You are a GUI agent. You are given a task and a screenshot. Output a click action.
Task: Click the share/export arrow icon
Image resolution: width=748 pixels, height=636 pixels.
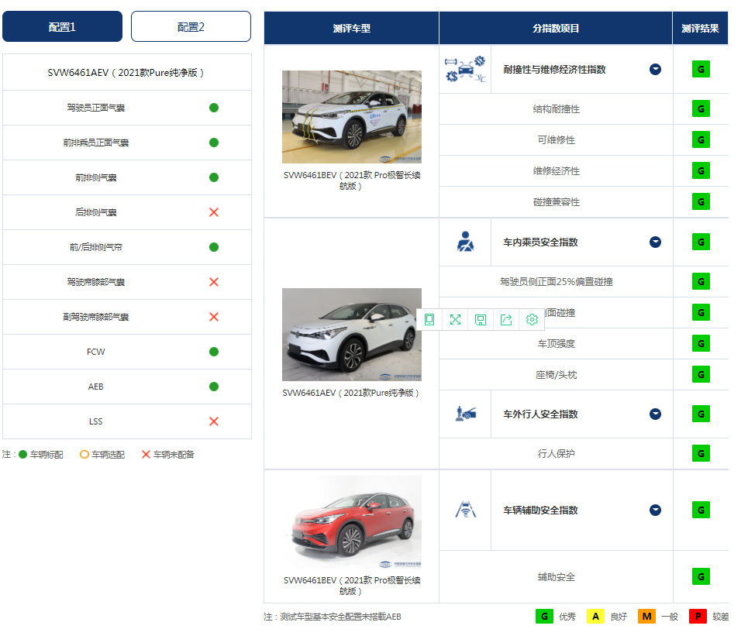tap(506, 320)
